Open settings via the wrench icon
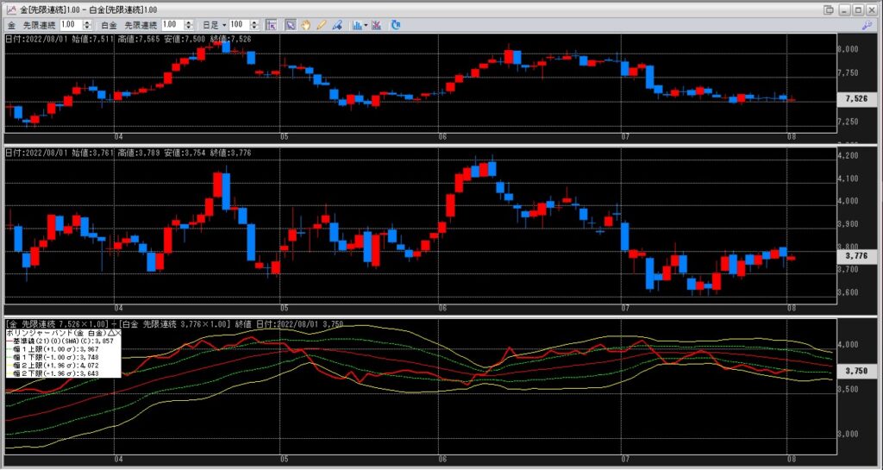Screen dimensions: 883x470 (867, 25)
